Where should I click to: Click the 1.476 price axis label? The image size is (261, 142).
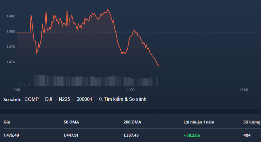[x=11, y=62]
